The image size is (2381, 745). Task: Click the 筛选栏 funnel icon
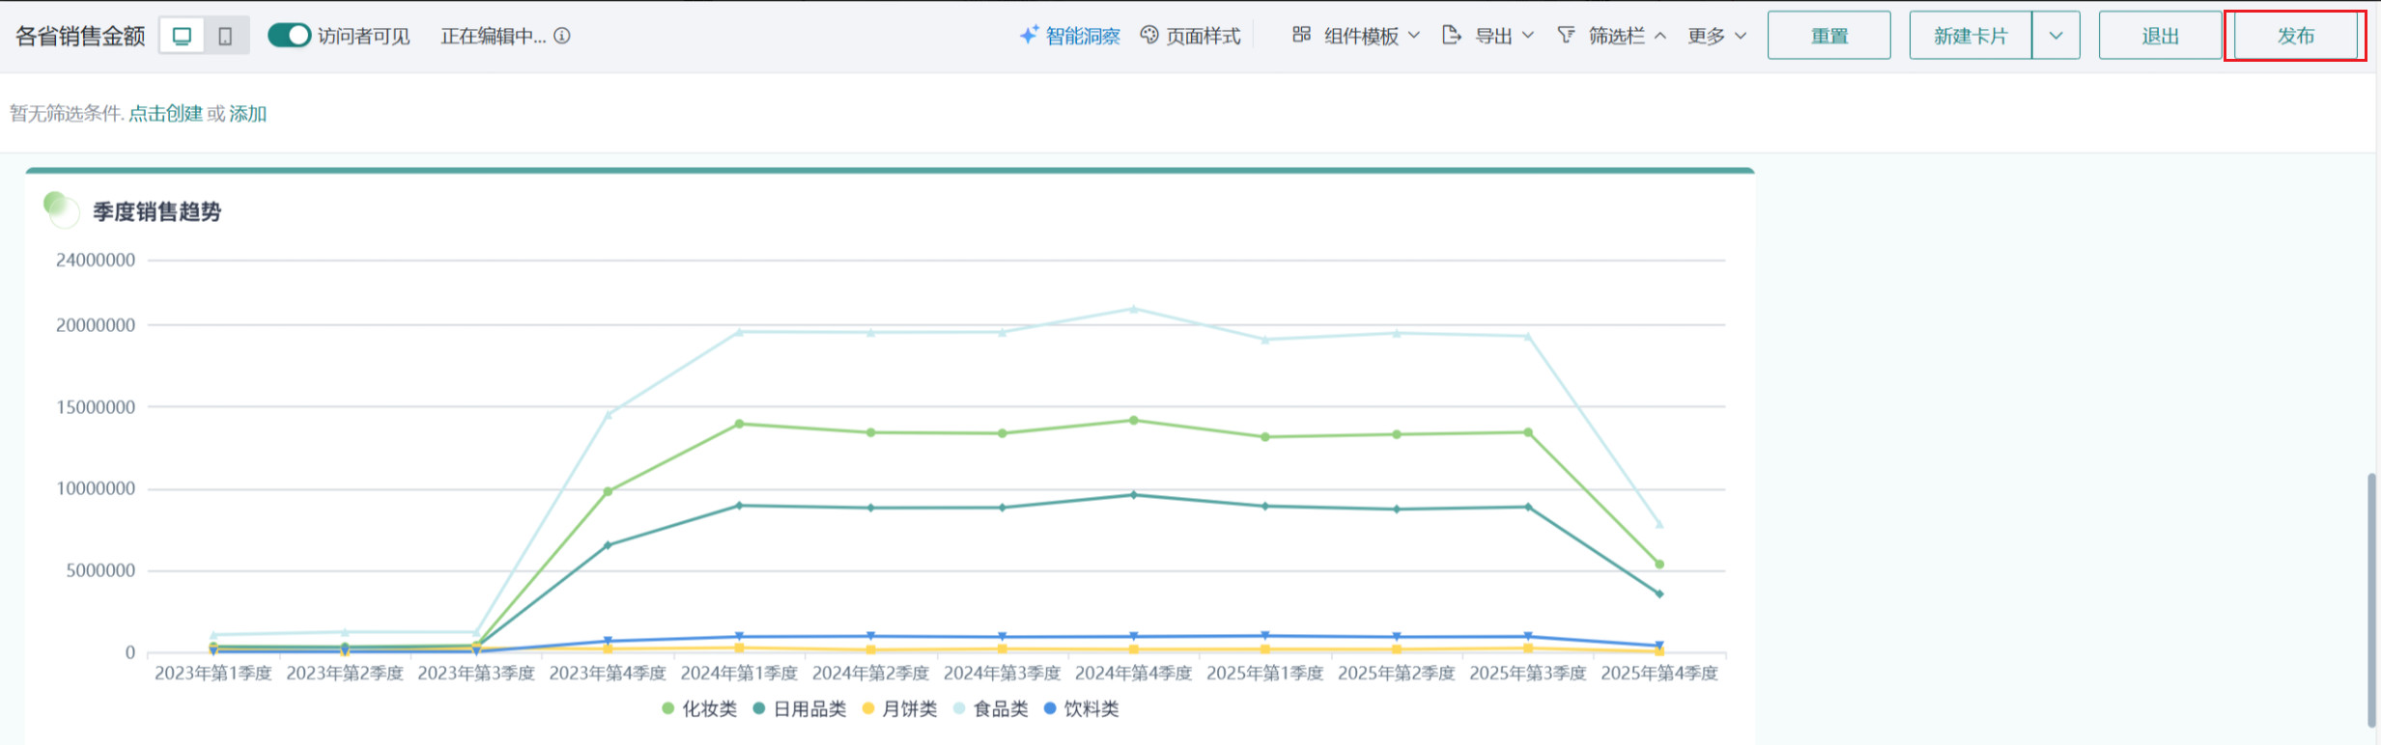point(1566,35)
